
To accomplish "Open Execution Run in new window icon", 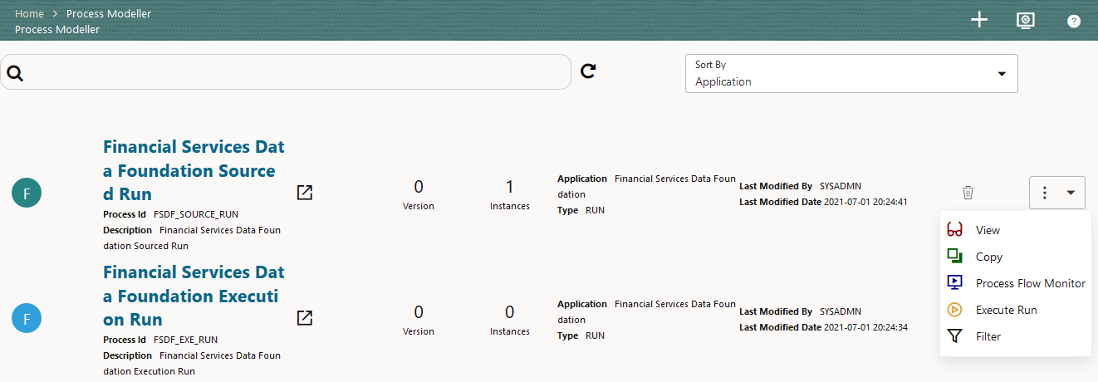I will point(305,318).
